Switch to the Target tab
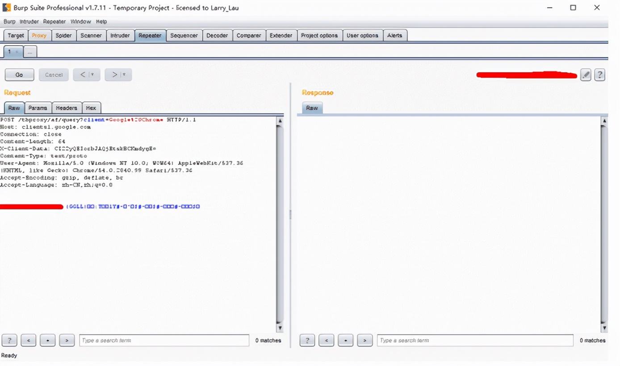This screenshot has width=620, height=366. pos(16,36)
